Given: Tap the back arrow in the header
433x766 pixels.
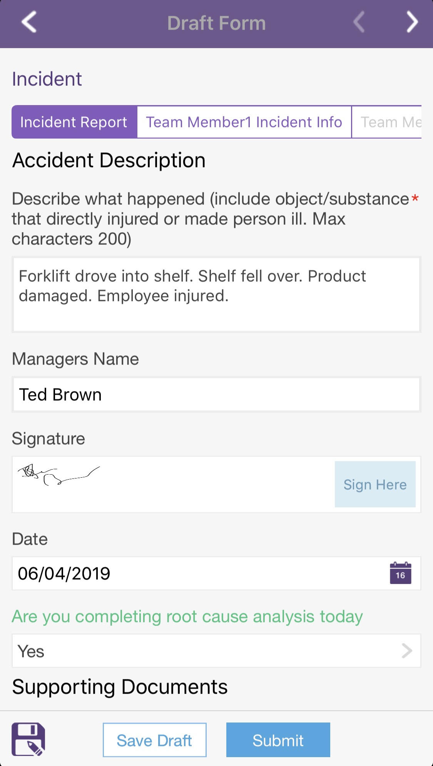Looking at the screenshot, I should (29, 22).
